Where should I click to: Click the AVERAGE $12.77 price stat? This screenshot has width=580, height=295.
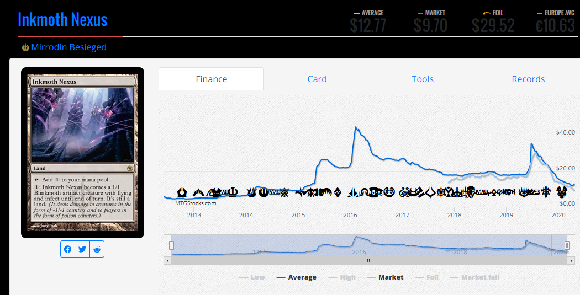coord(368,22)
